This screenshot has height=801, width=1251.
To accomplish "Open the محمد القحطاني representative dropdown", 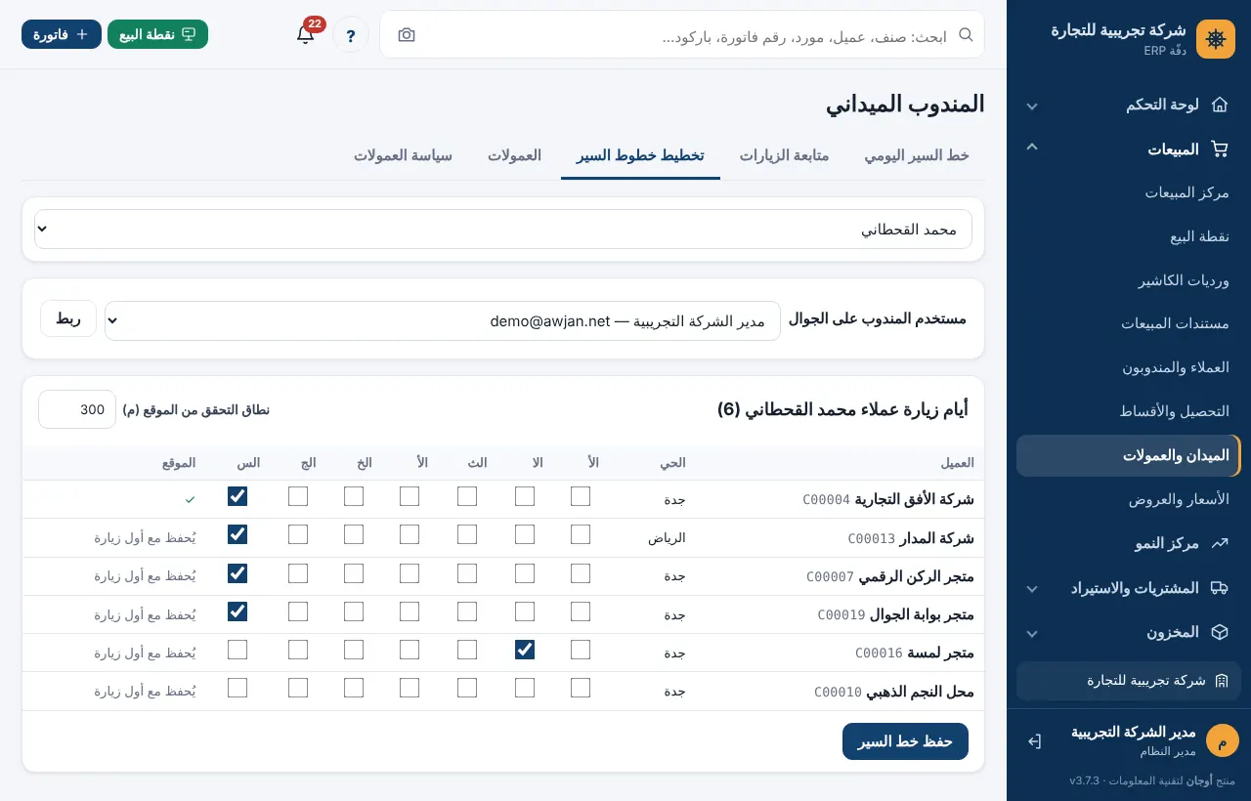I will 503,230.
